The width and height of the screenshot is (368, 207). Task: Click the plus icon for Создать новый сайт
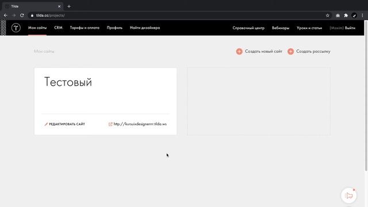[x=239, y=51]
